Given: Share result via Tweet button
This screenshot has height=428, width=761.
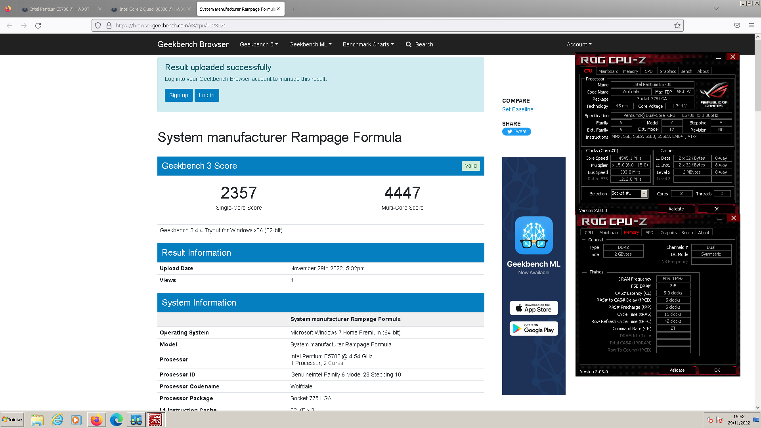Looking at the screenshot, I should pyautogui.click(x=516, y=132).
